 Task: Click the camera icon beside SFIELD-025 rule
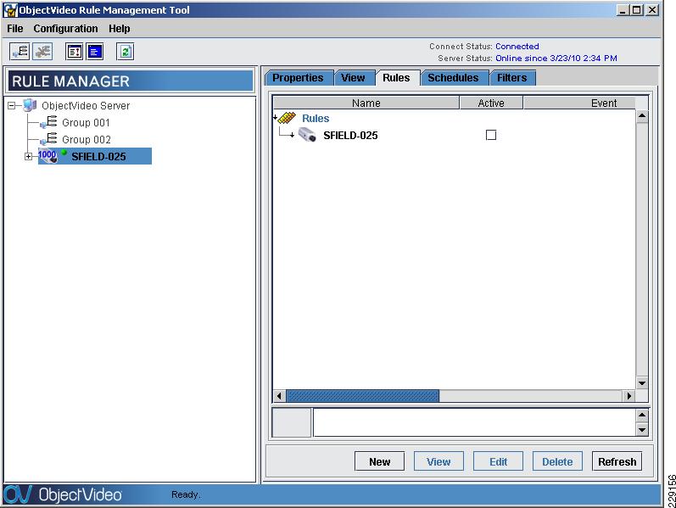pyautogui.click(x=307, y=135)
